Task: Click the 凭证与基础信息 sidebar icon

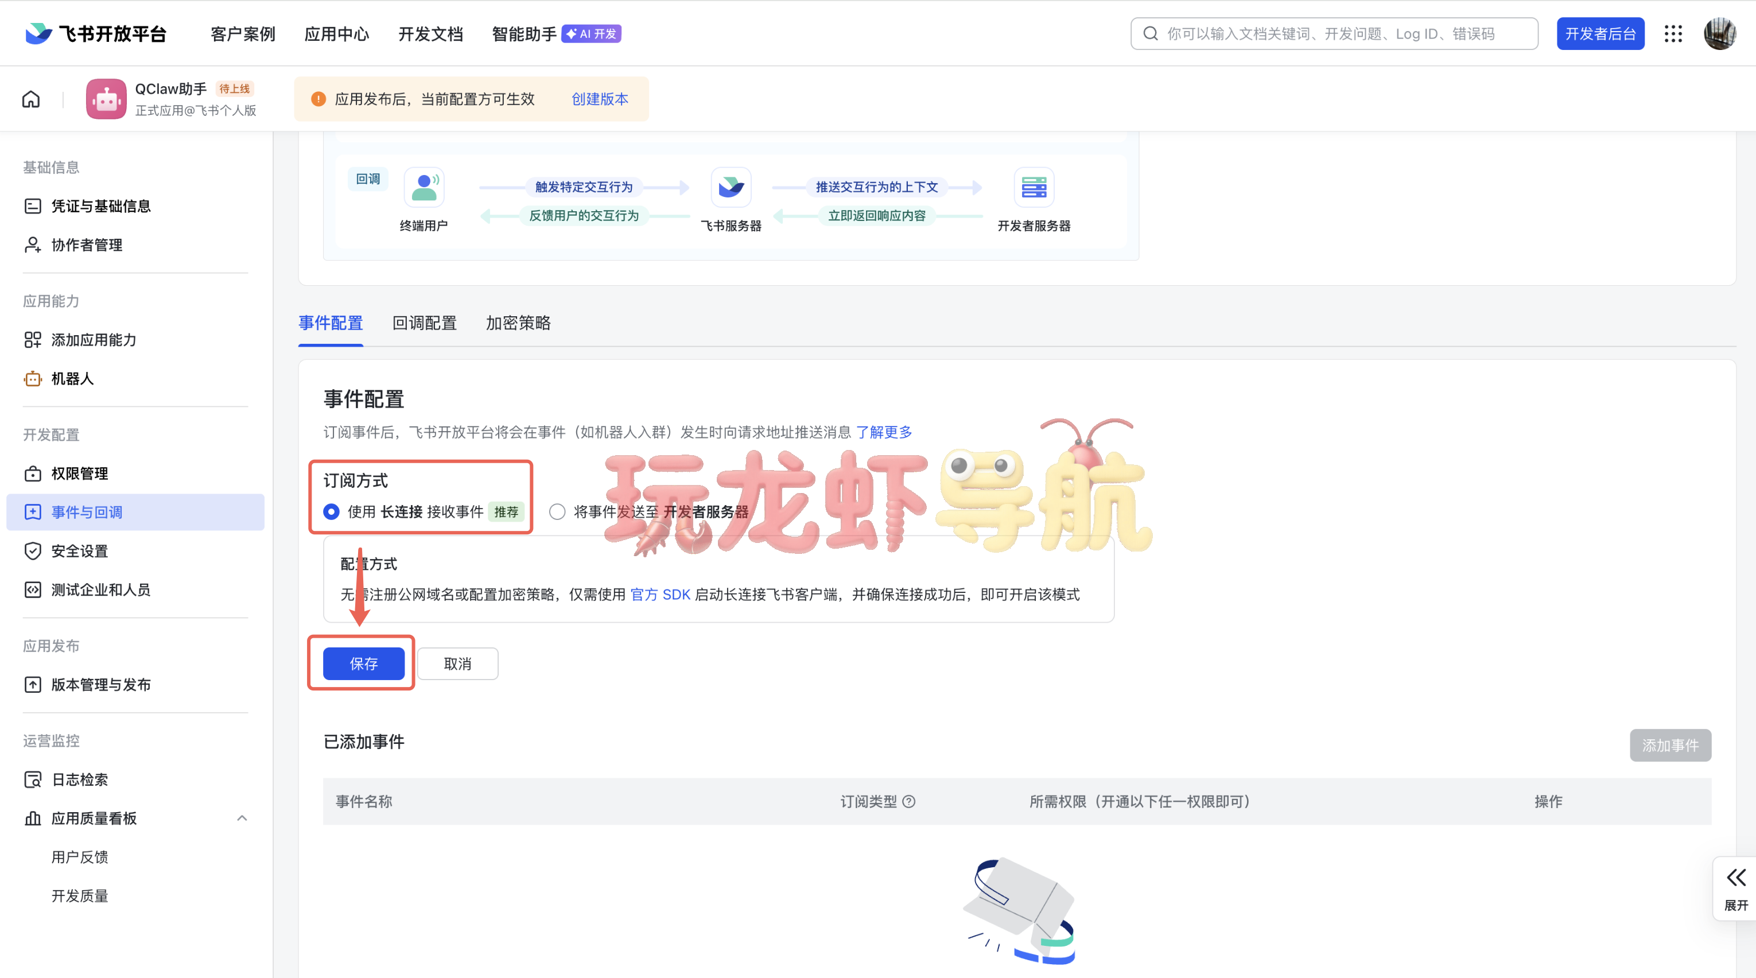Action: click(33, 206)
